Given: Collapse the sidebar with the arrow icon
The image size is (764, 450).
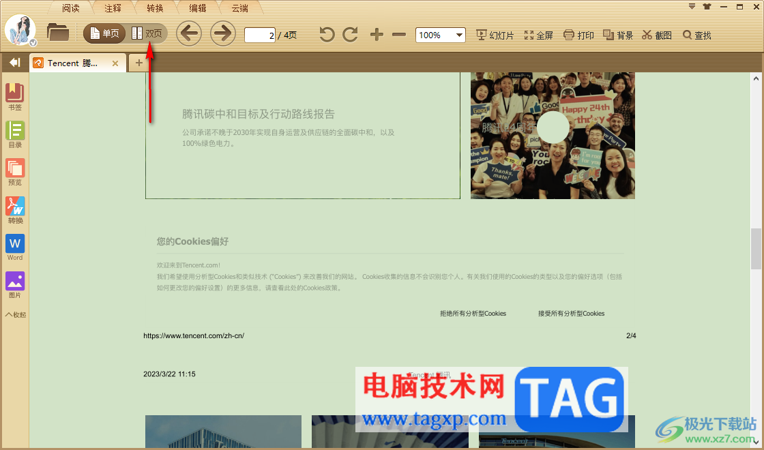Looking at the screenshot, I should click(x=14, y=62).
